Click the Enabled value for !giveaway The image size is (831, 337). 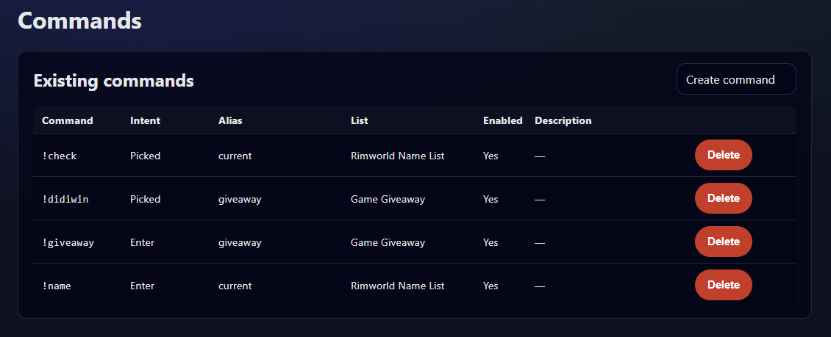click(491, 242)
